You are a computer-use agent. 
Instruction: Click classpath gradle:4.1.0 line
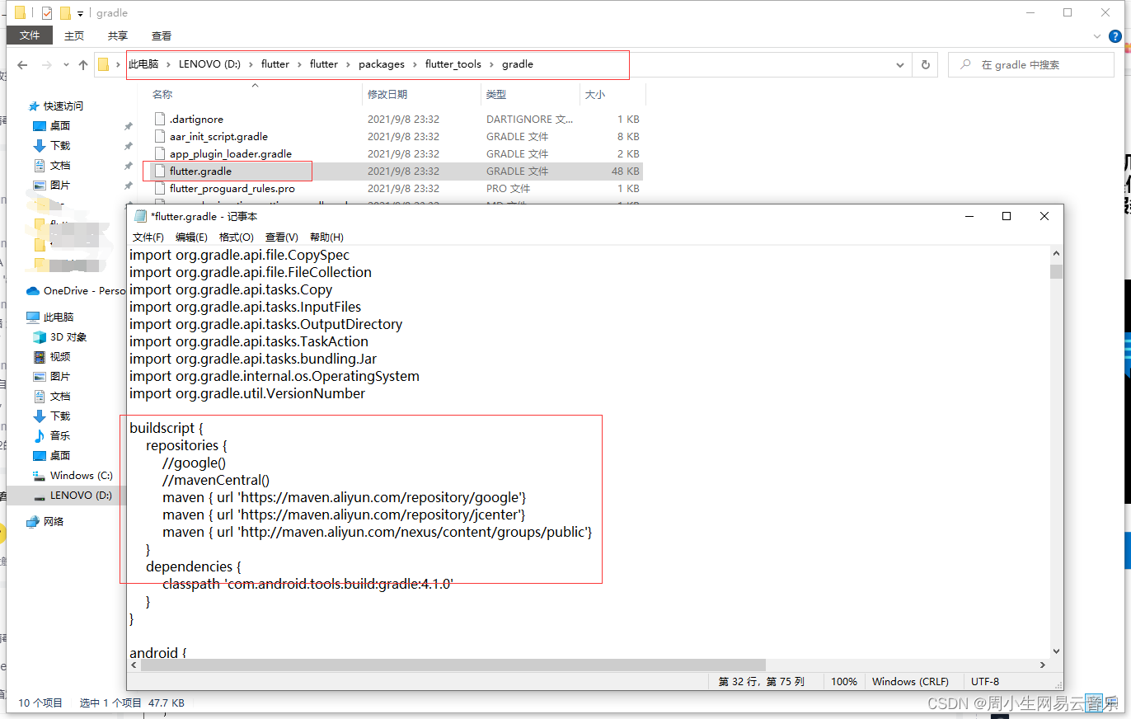(x=308, y=584)
